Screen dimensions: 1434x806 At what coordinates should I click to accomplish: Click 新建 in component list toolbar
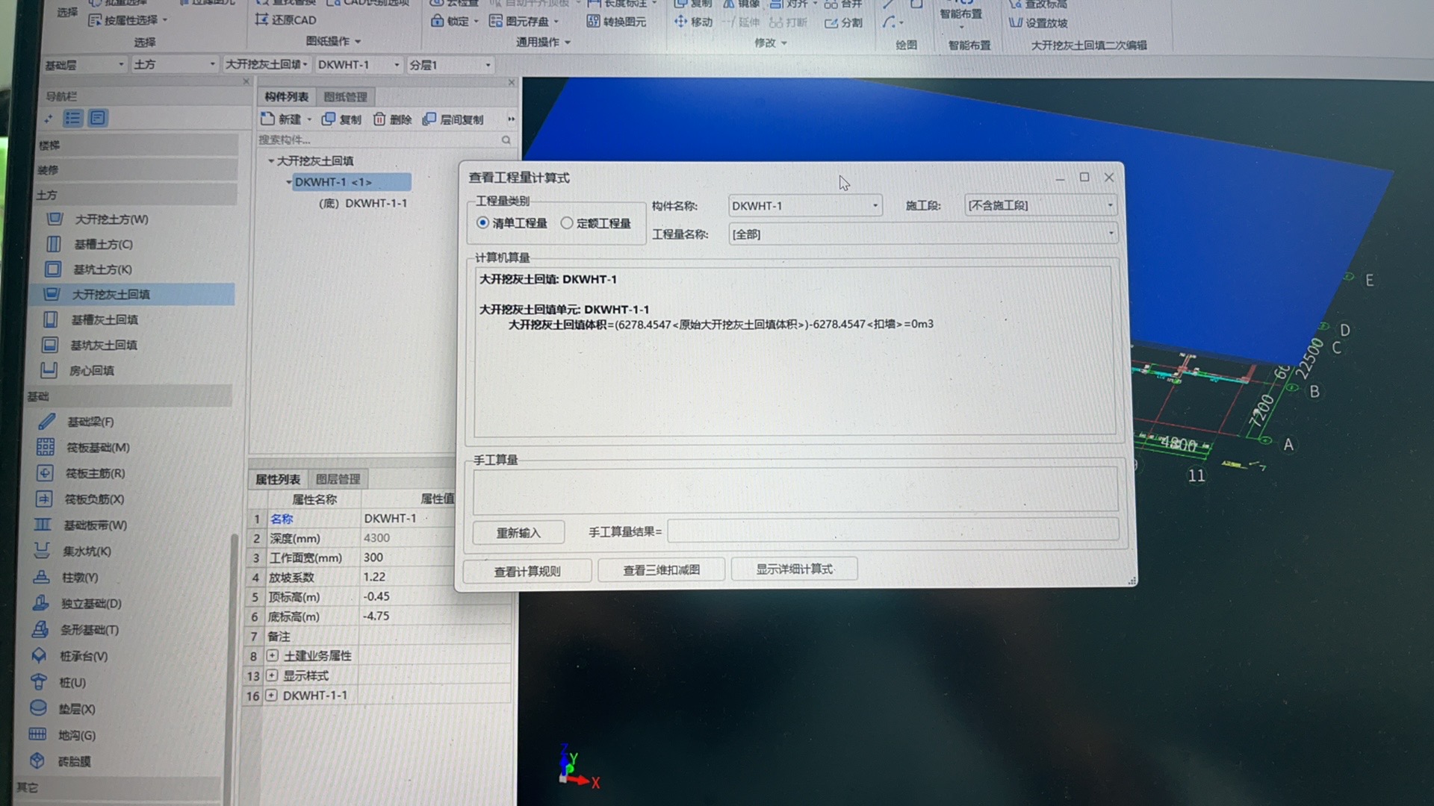(x=282, y=119)
